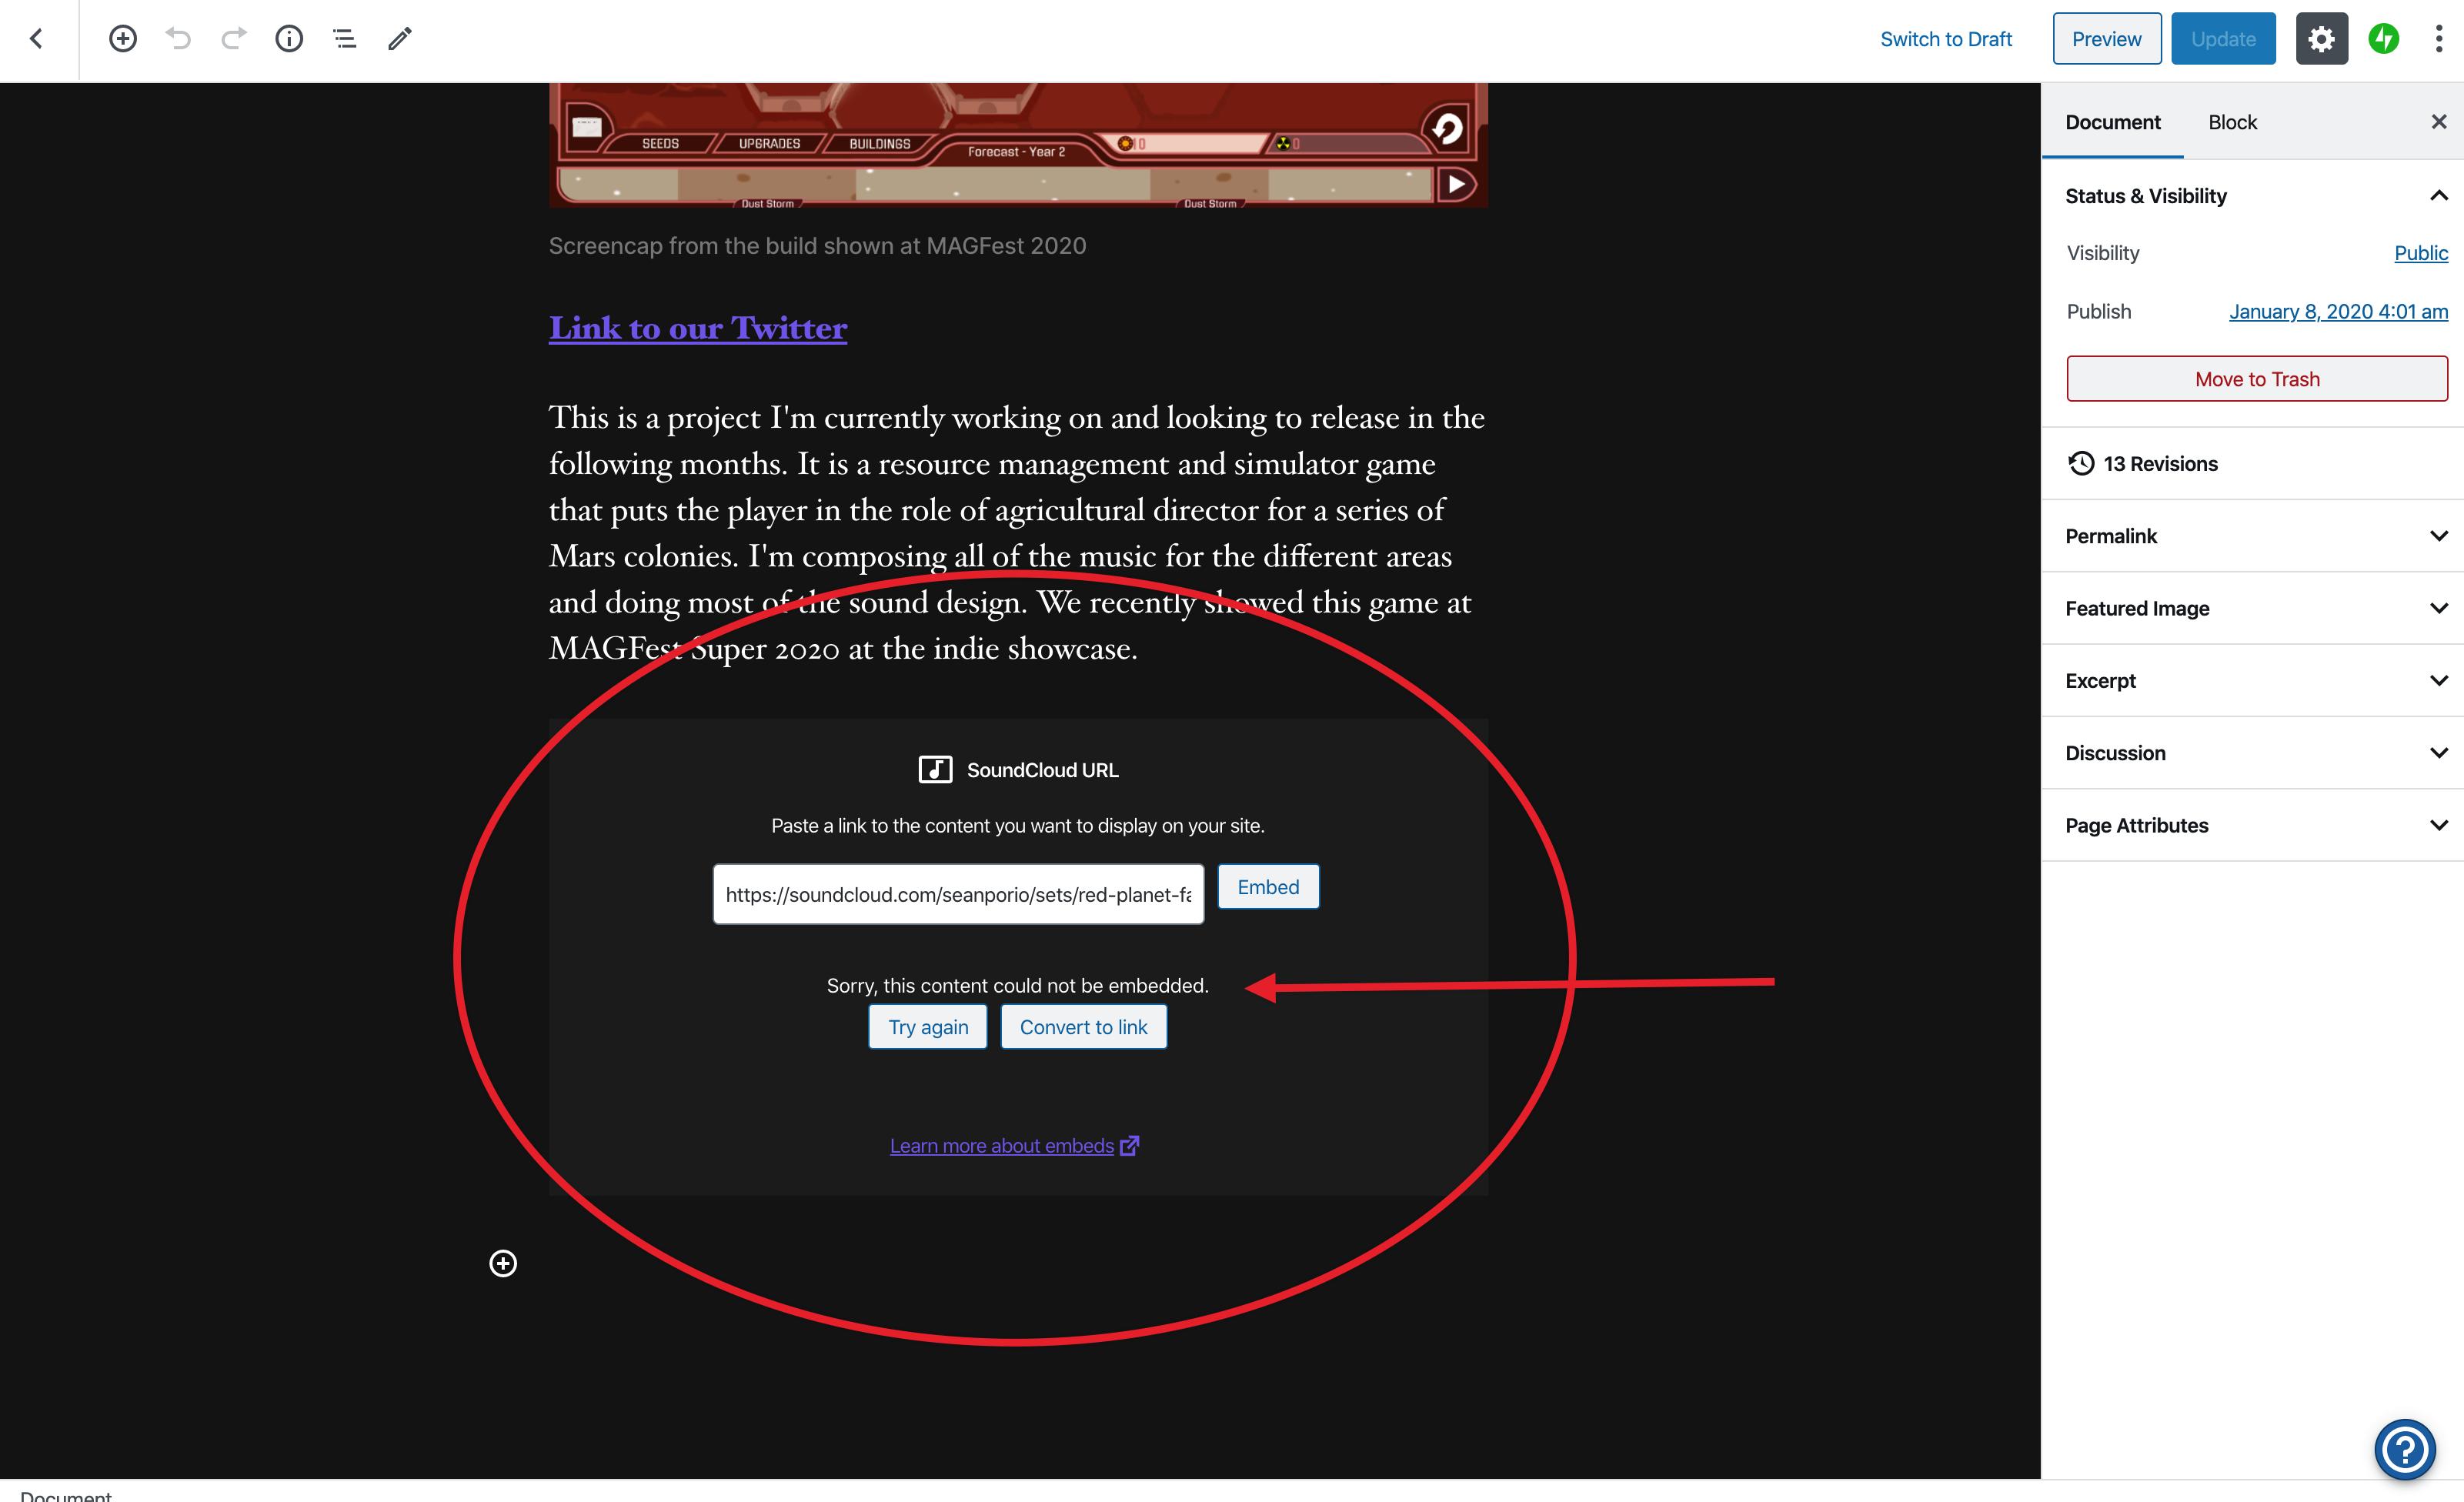Viewport: 2464px width, 1502px height.
Task: Click Convert to link for the embed
Action: pos(1083,1026)
